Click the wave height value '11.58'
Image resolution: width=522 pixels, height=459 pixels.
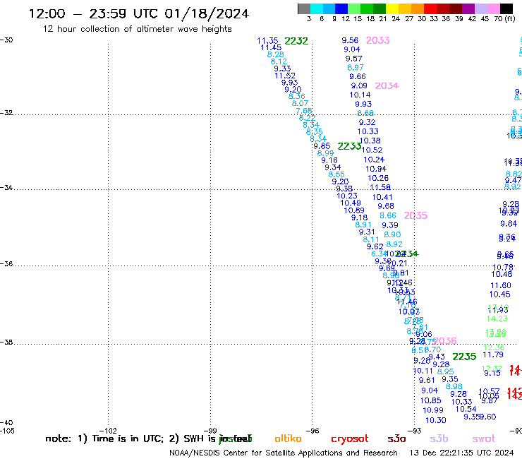380,187
